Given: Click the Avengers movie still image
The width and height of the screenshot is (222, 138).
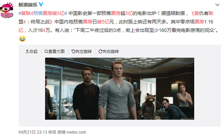Looking at the screenshot, I should [119, 89].
